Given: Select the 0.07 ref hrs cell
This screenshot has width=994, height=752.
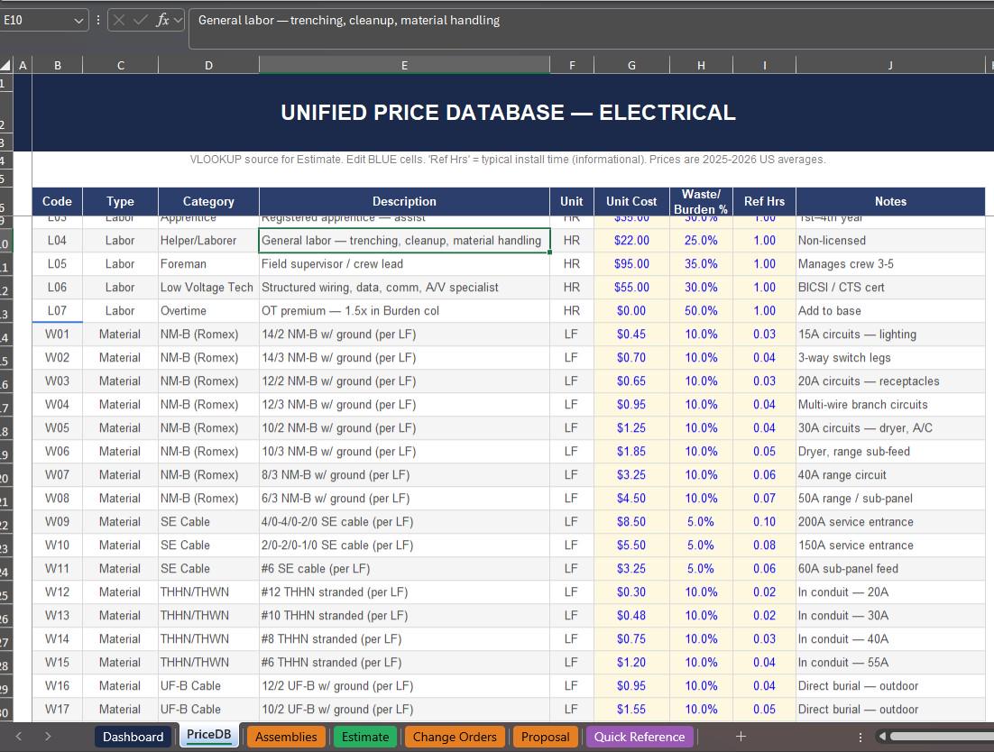Looking at the screenshot, I should pyautogui.click(x=764, y=498).
